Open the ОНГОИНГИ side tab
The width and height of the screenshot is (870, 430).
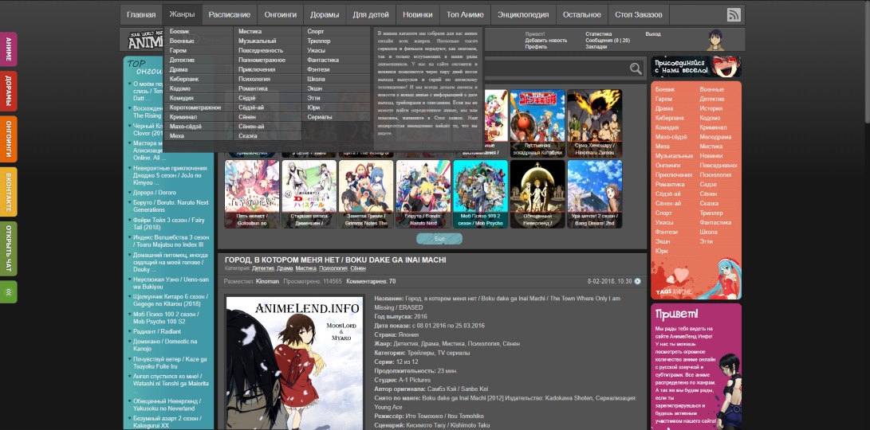pos(8,139)
